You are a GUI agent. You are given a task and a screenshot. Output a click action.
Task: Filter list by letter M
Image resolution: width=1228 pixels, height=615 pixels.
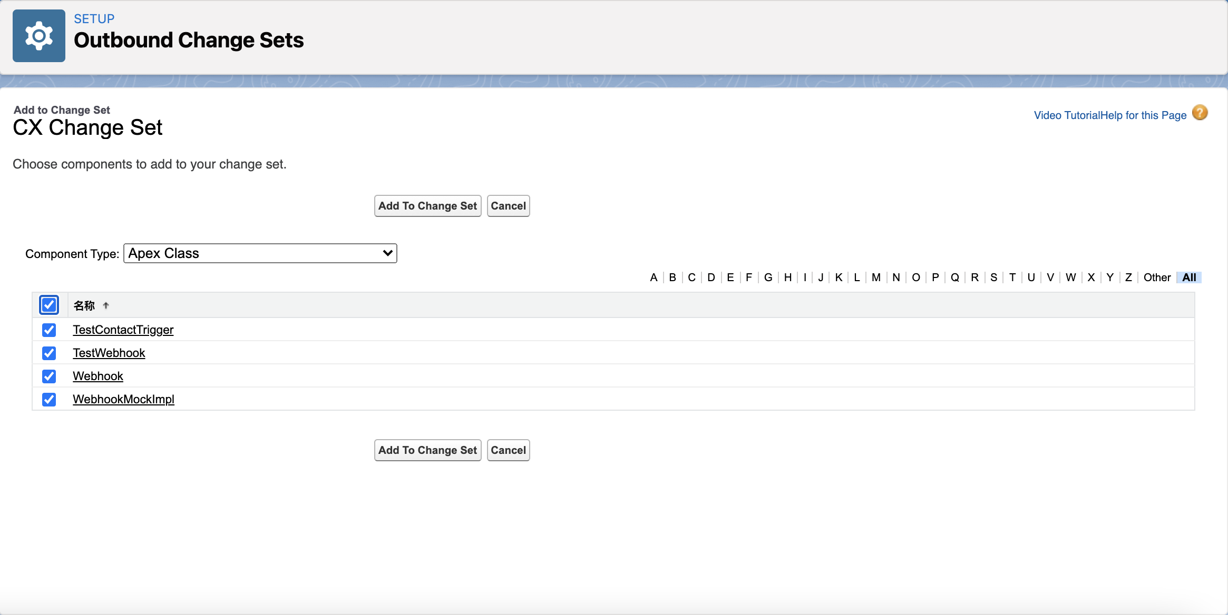pos(876,277)
